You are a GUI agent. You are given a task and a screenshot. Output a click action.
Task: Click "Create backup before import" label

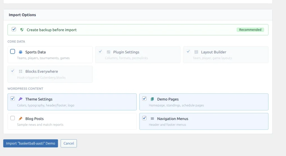click(x=52, y=30)
